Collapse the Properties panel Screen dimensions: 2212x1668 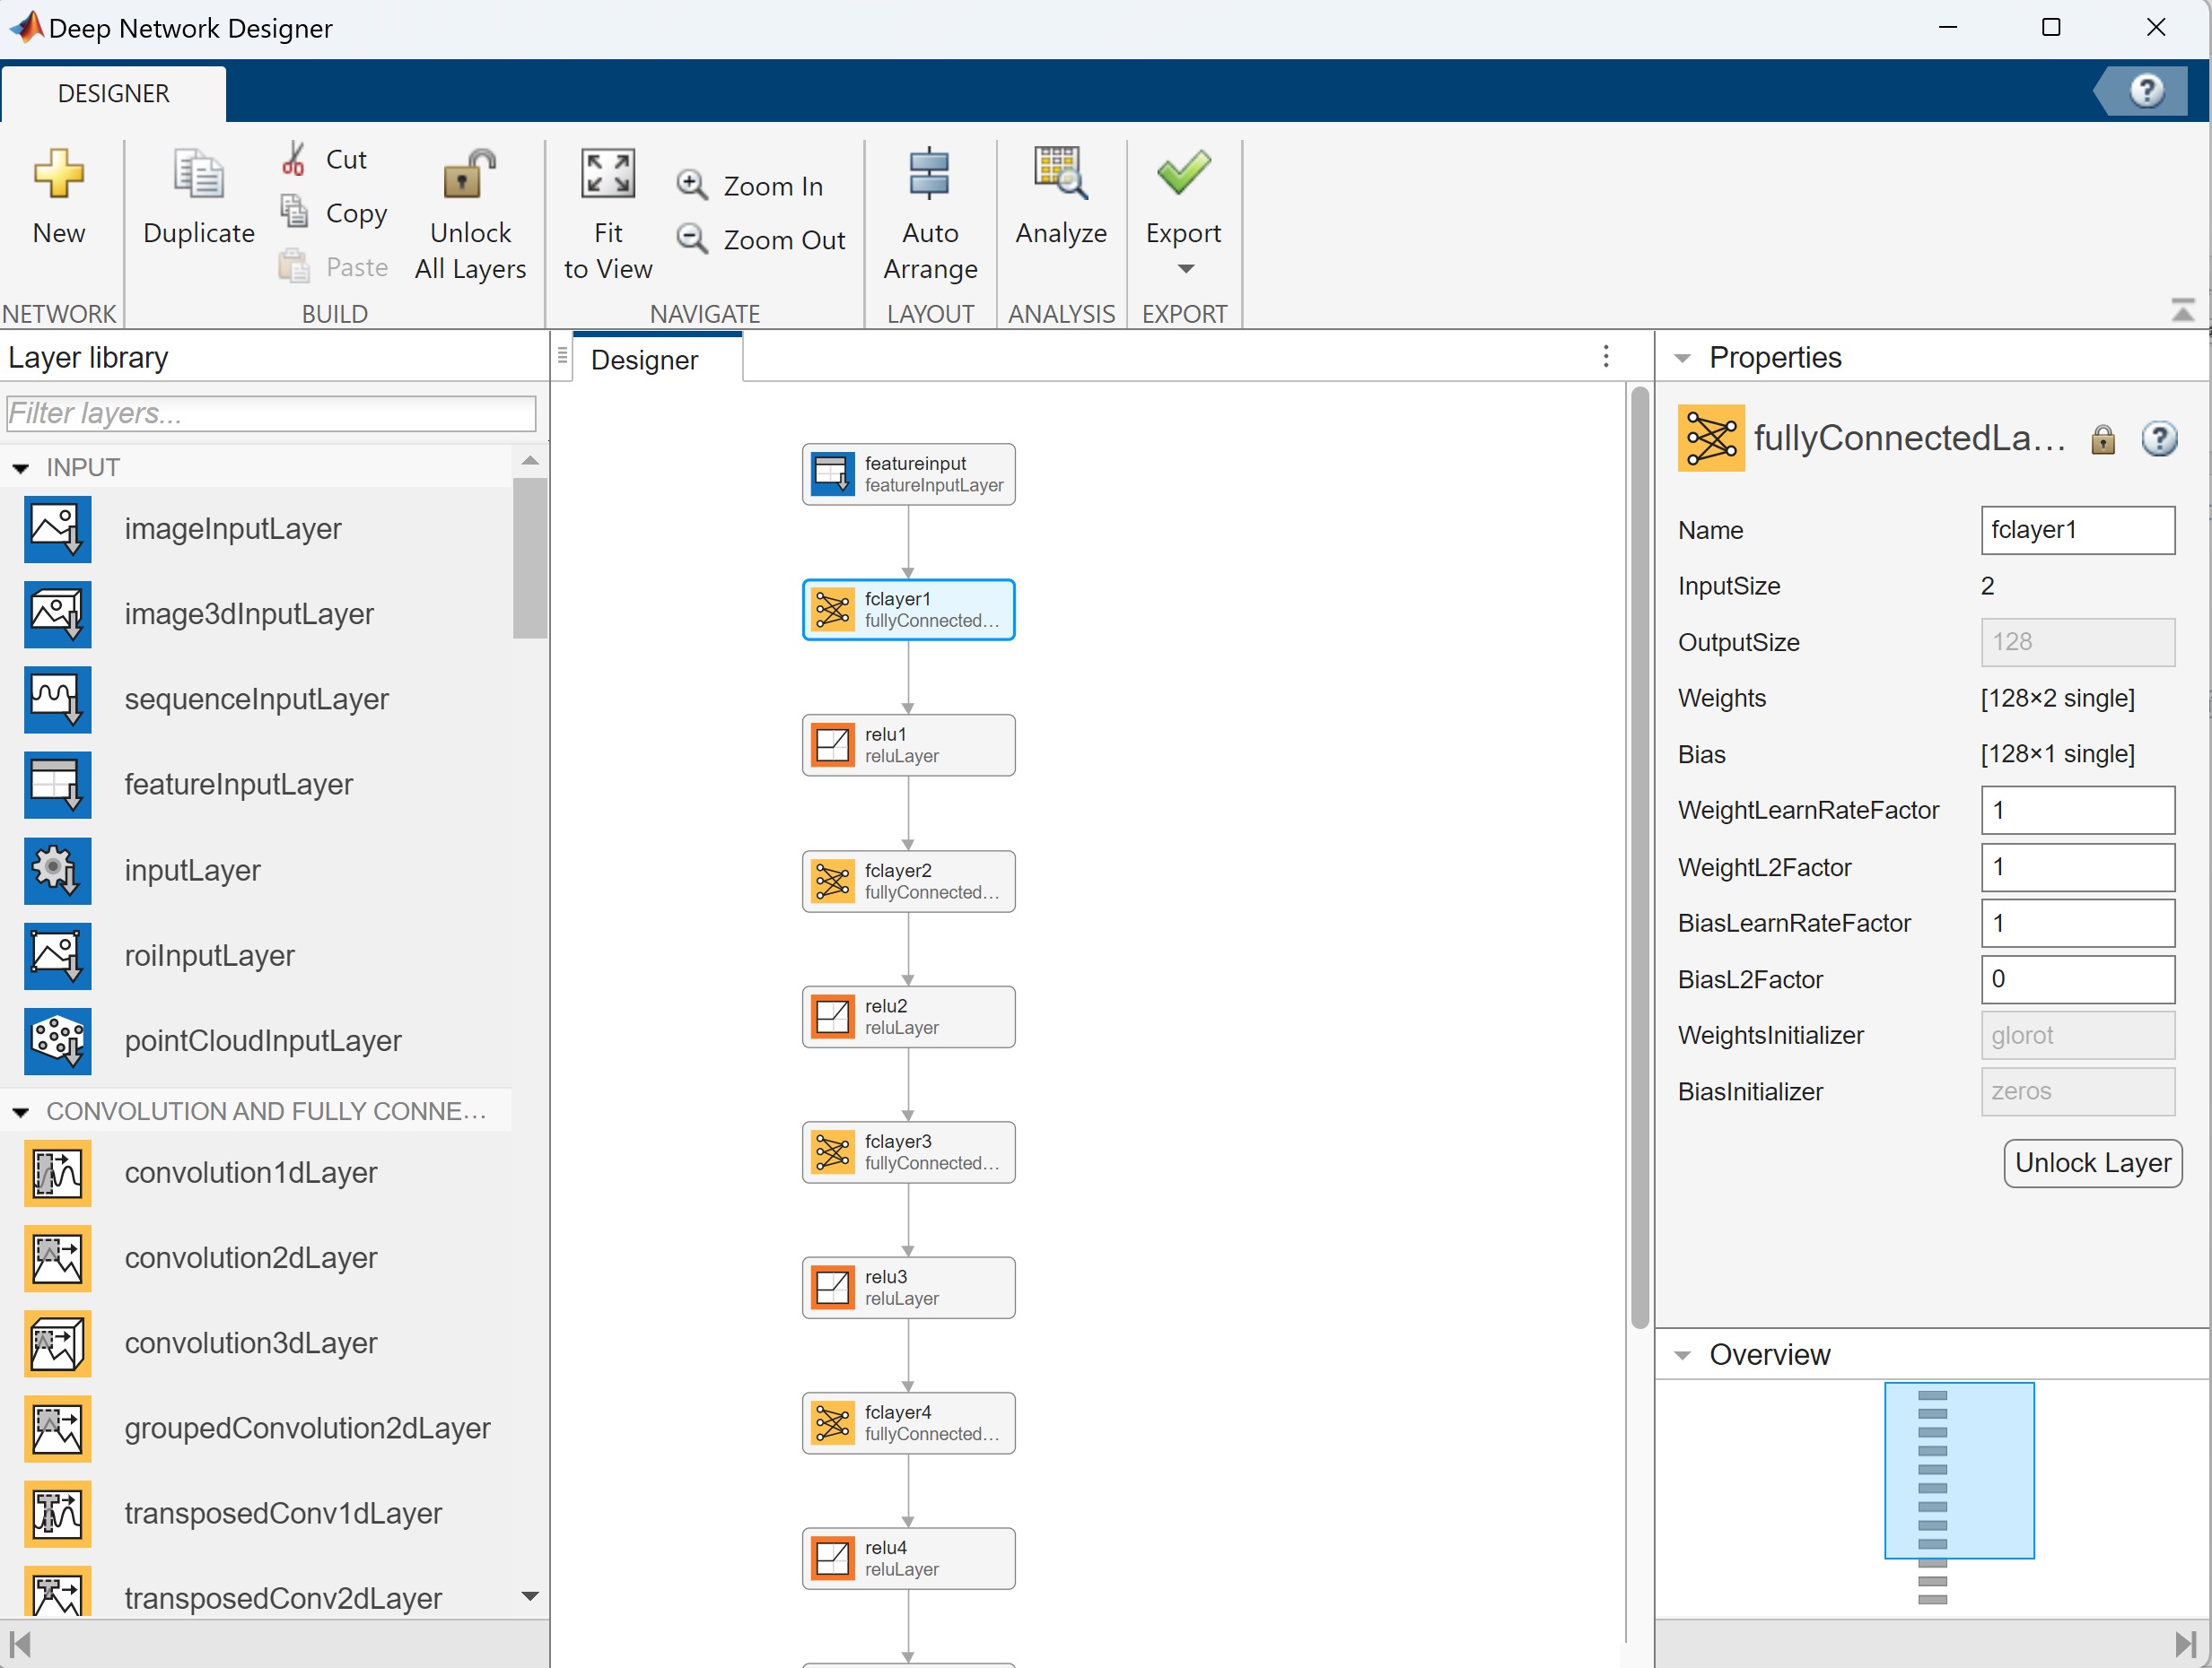[x=1683, y=358]
